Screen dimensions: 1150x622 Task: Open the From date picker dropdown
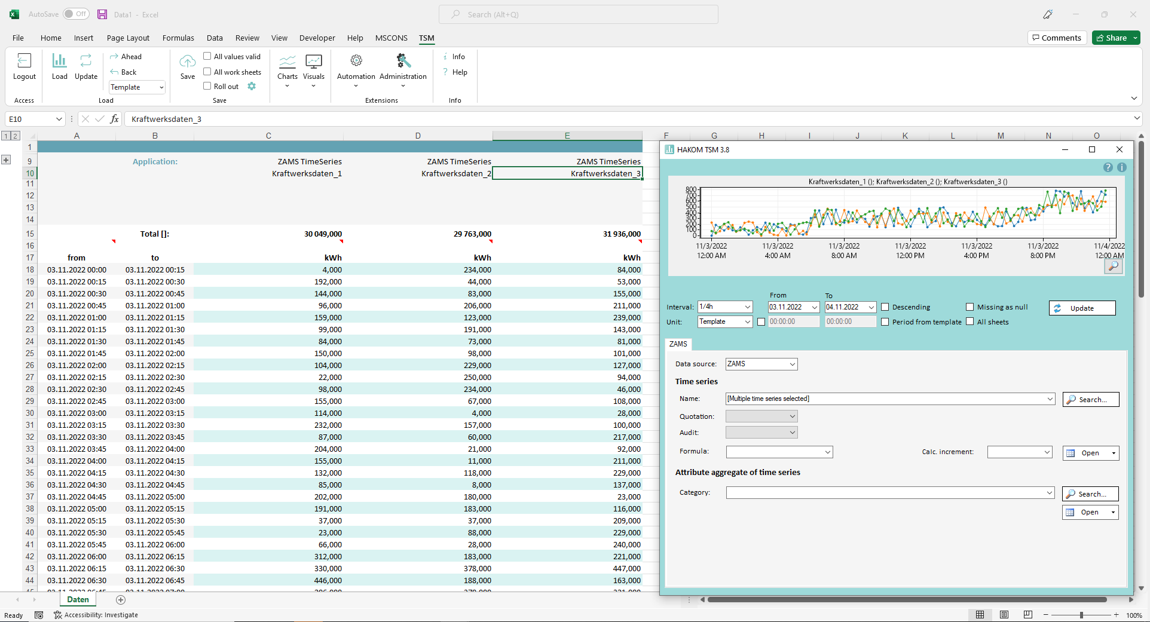pos(814,307)
